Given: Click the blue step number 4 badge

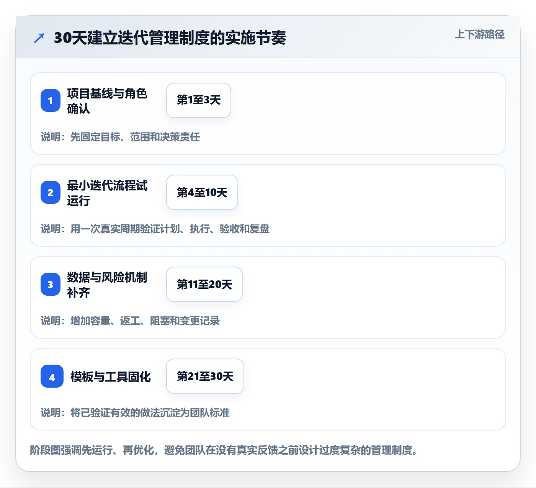Looking at the screenshot, I should click(52, 376).
